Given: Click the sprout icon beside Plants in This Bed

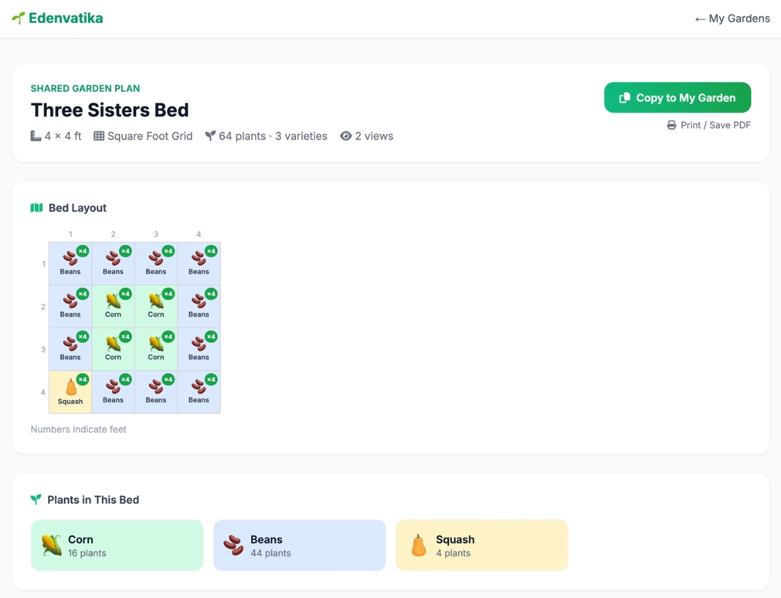Looking at the screenshot, I should coord(36,500).
